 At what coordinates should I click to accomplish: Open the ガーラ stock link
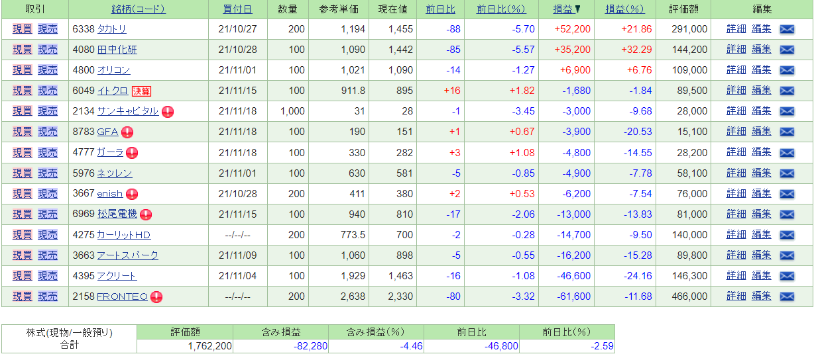coord(110,152)
